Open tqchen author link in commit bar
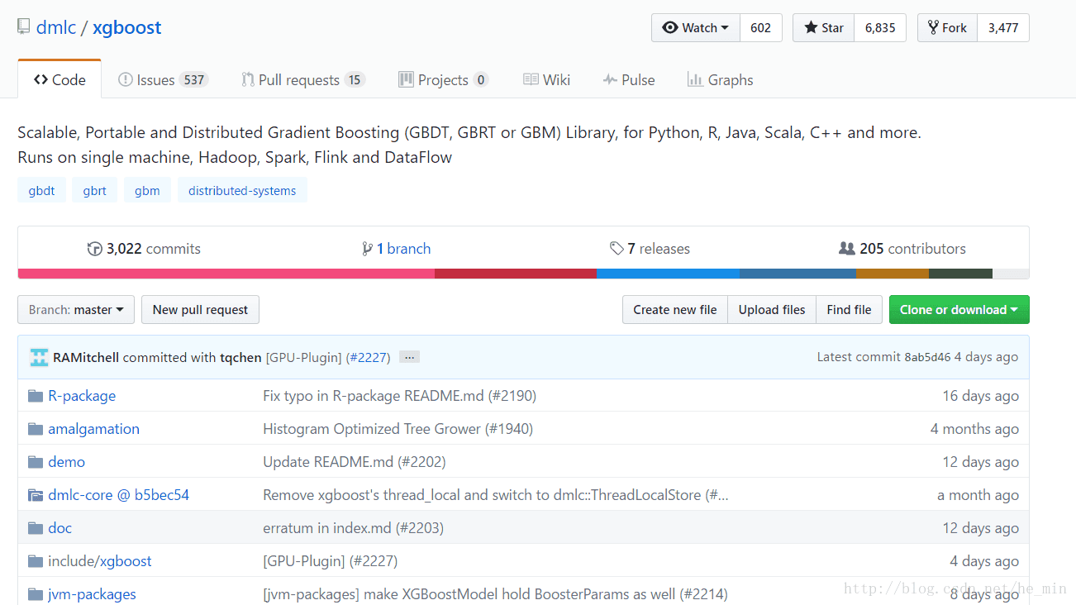1076x605 pixels. [x=240, y=357]
